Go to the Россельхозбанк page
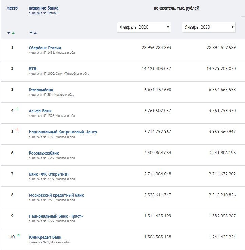Image resolution: width=245 pixels, height=250 pixels. tap(44, 153)
